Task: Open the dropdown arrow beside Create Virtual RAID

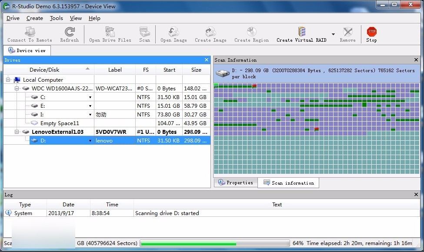Action: (333, 34)
